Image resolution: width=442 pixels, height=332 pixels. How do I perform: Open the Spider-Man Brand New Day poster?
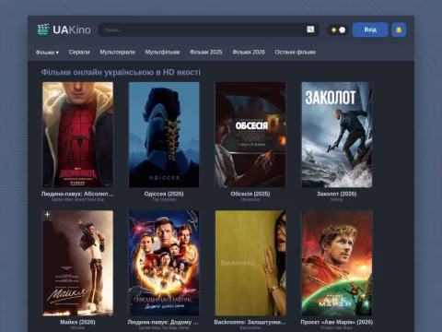click(x=77, y=135)
